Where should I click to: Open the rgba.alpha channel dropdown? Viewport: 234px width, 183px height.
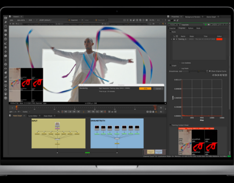click(x=22, y=20)
